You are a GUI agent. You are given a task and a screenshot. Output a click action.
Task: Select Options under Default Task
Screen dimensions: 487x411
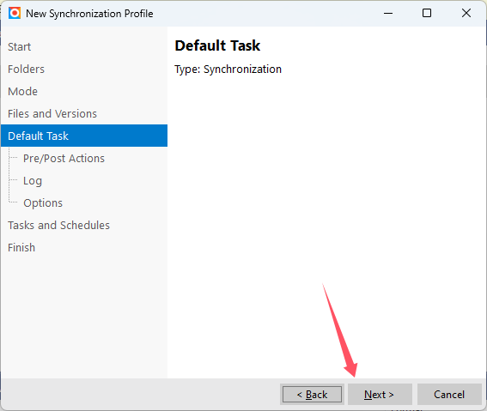[x=43, y=203]
